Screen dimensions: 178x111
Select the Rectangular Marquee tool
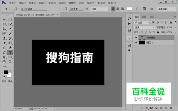[10, 19]
